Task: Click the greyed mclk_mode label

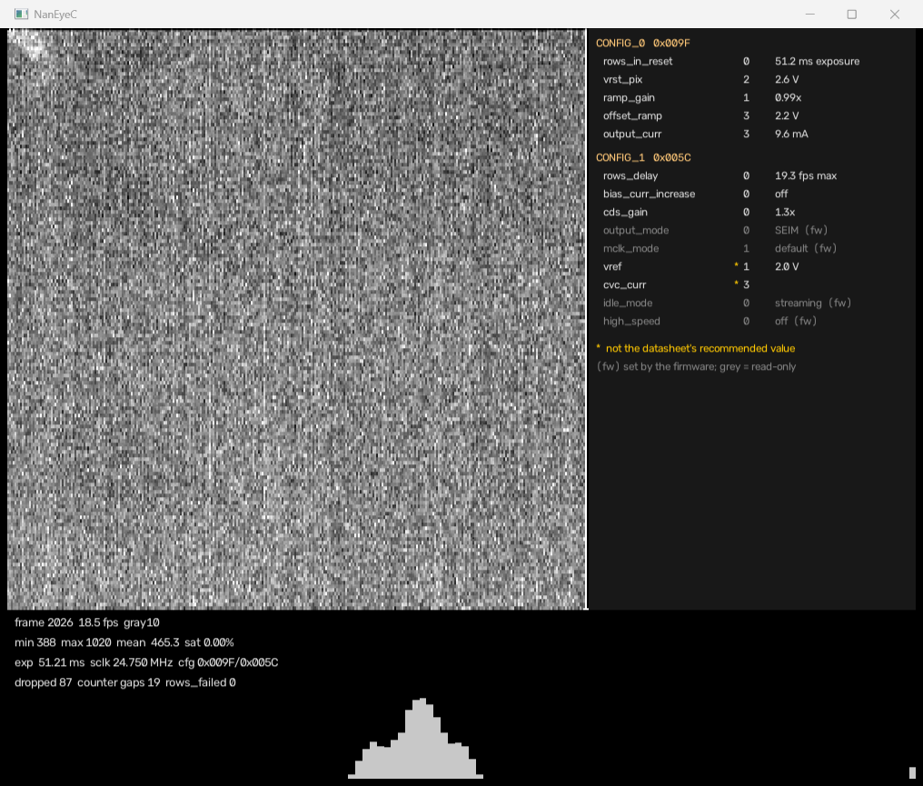Action: tap(631, 249)
